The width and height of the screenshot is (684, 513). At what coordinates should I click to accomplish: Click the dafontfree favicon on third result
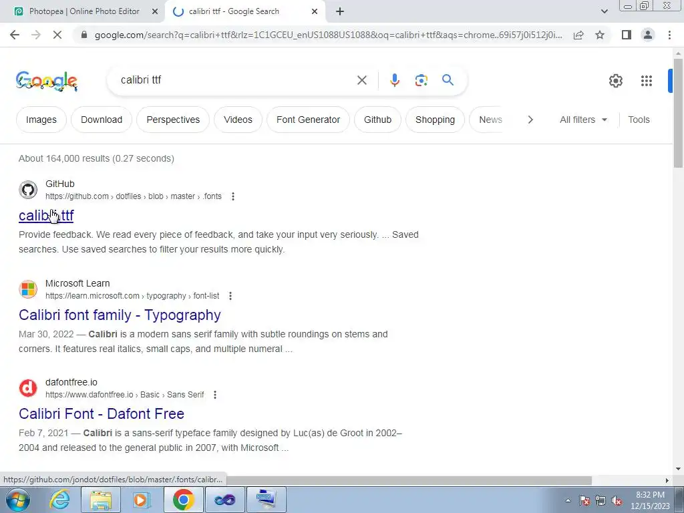pyautogui.click(x=28, y=388)
